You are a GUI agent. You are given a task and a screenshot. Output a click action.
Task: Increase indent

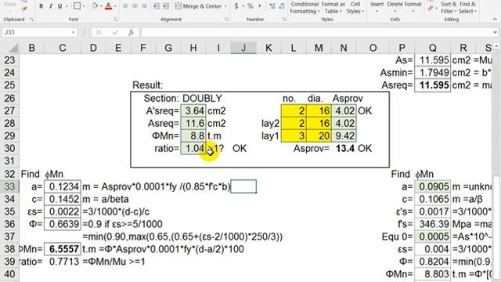pyautogui.click(x=165, y=6)
